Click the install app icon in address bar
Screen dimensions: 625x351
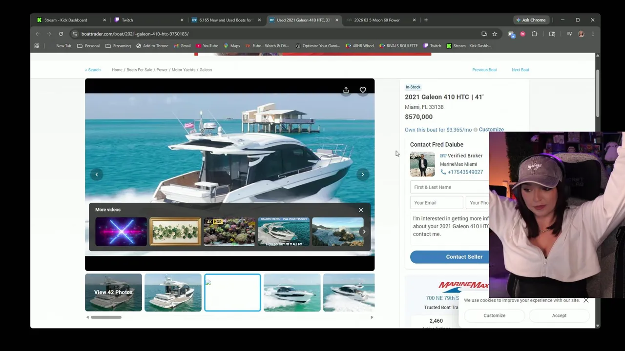484,34
